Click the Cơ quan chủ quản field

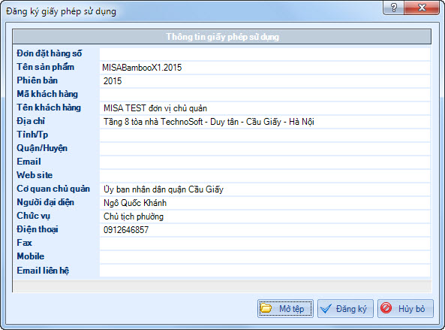[x=265, y=189]
